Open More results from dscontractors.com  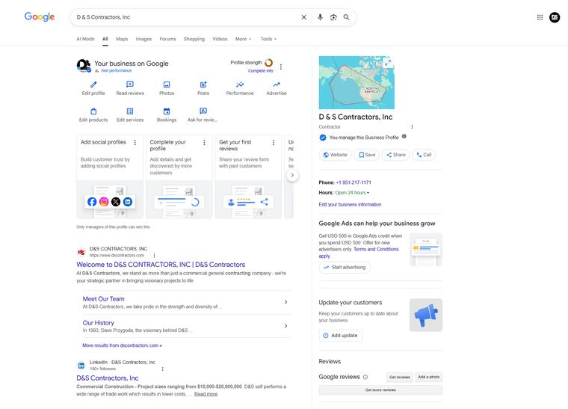[x=122, y=345]
